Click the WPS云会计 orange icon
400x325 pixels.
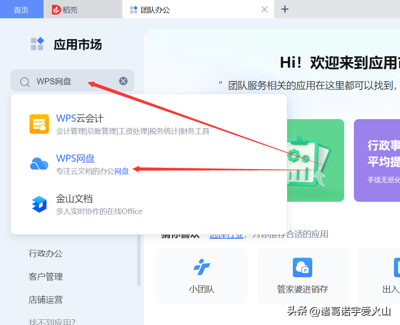tap(39, 124)
